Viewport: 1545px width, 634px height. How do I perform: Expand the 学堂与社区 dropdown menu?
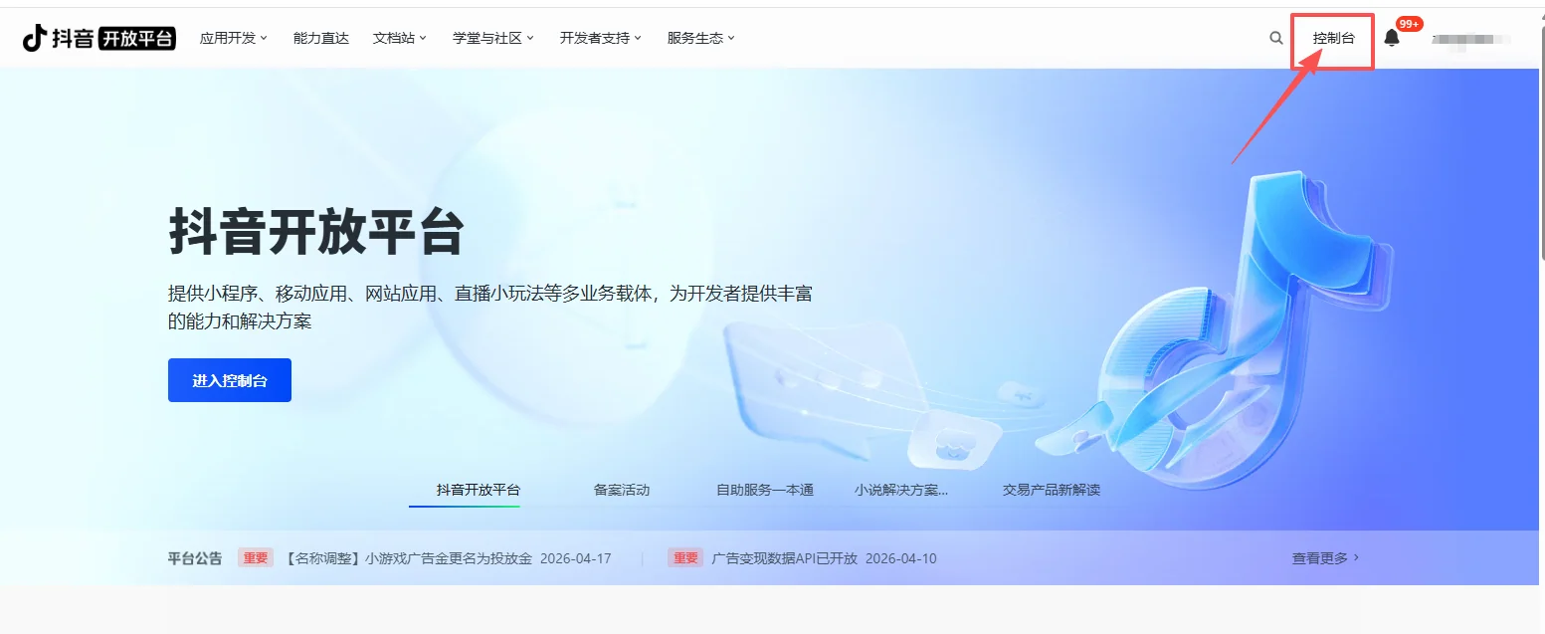tap(493, 38)
